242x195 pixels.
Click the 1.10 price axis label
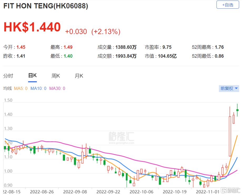[8, 157]
